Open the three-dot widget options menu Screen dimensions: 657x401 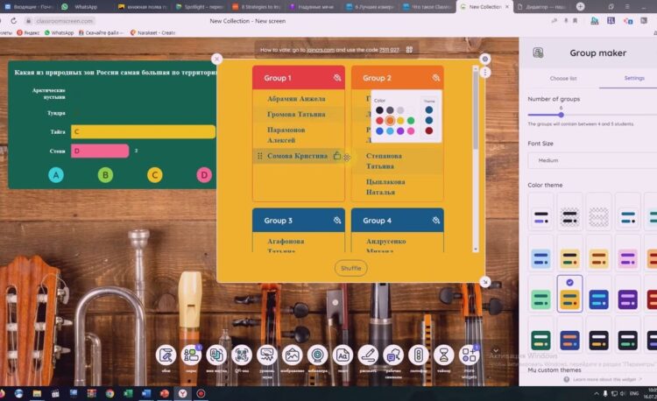click(485, 73)
